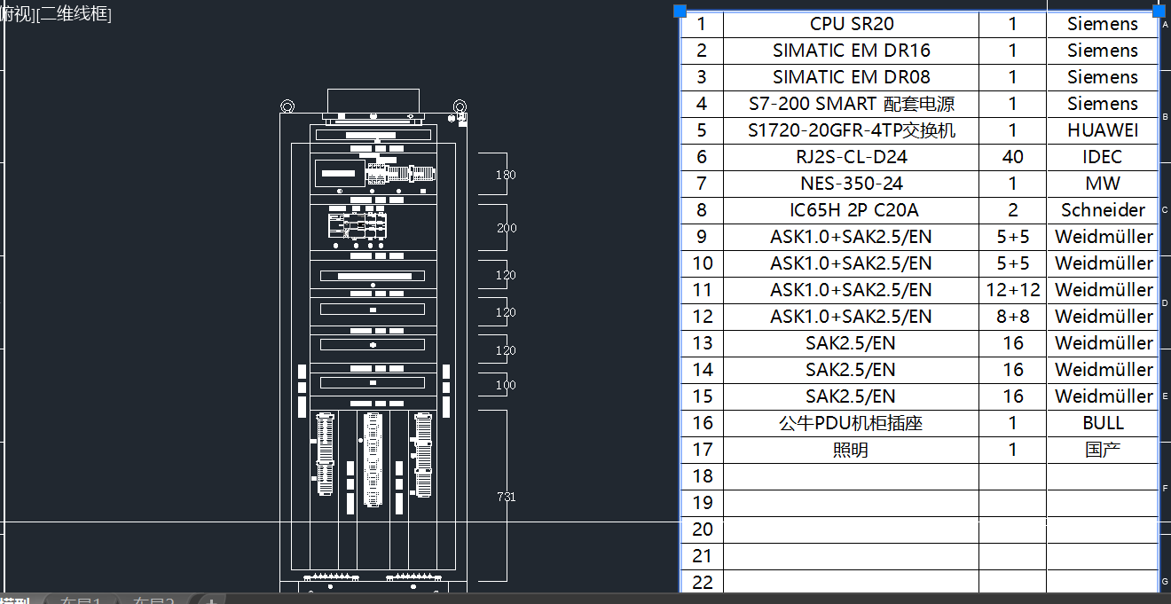This screenshot has height=604, width=1171.
Task: Click Weidmüller in row 10
Action: tap(1103, 263)
